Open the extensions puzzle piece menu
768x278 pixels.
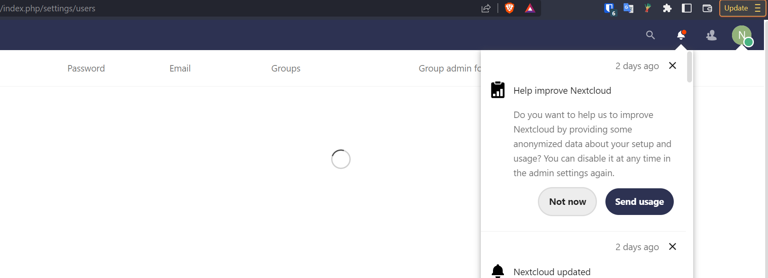667,8
